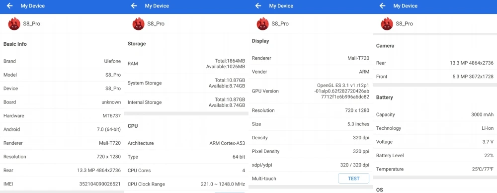This screenshot has width=497, height=193.
Task: Click the Multi-touch row label
Action: (264, 179)
